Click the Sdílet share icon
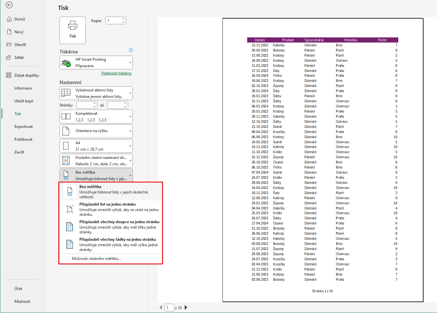This screenshot has width=437, height=313. [9, 58]
